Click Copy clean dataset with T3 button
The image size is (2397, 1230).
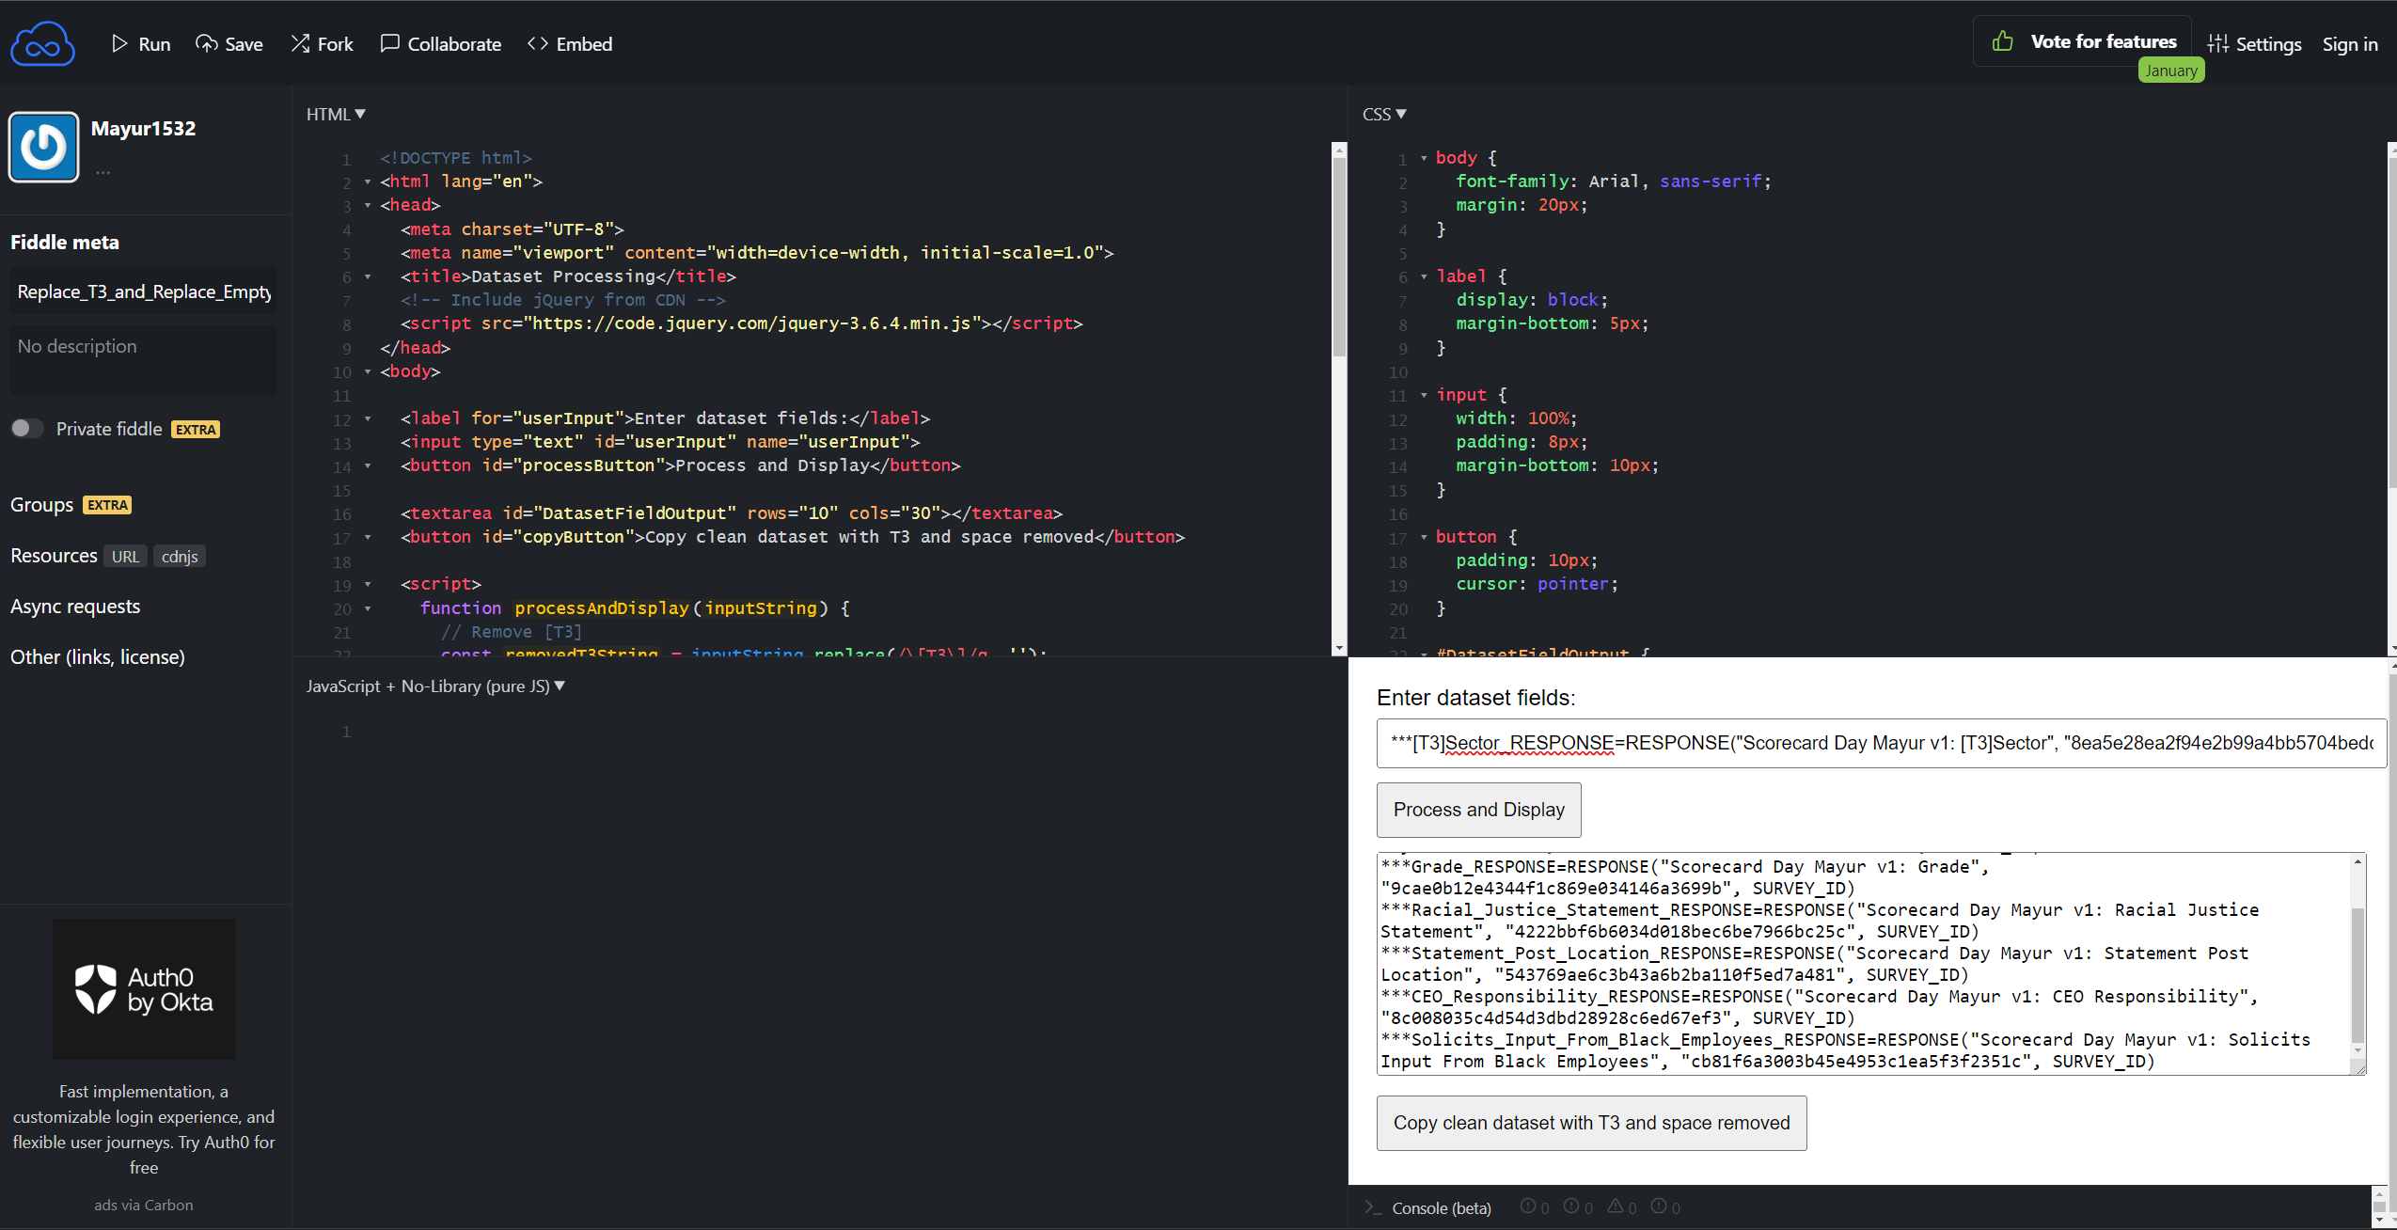[1591, 1123]
